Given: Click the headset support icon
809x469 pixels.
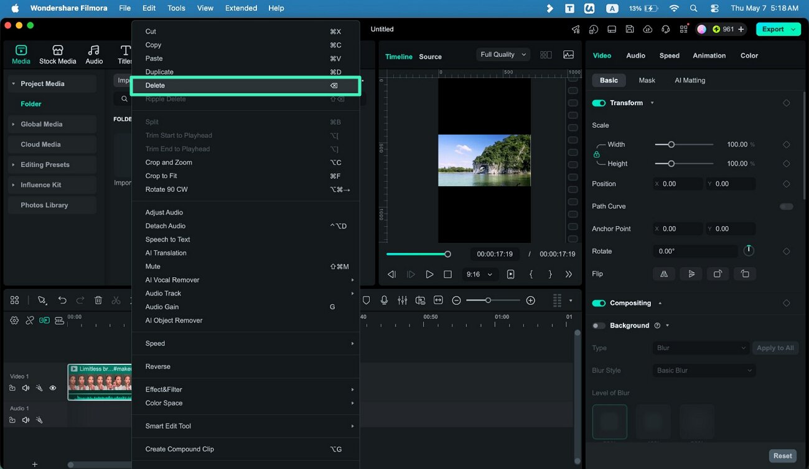Looking at the screenshot, I should (666, 29).
